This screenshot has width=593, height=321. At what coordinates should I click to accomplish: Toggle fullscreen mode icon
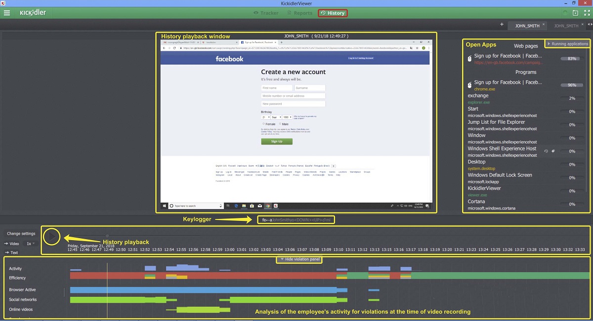coord(586,13)
